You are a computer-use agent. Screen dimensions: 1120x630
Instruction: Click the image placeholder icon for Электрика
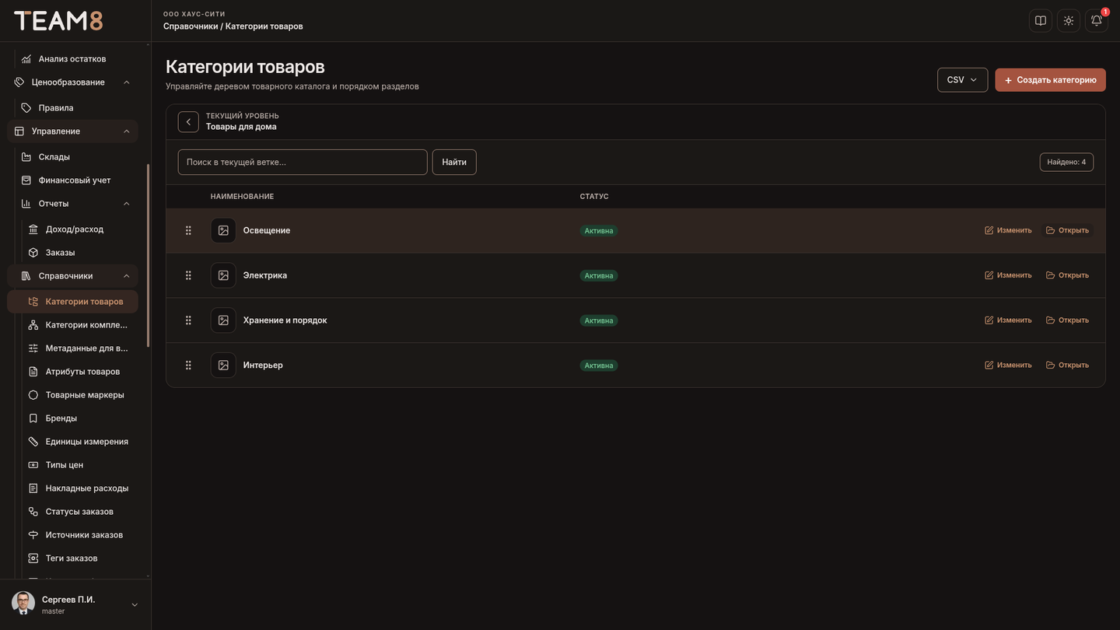click(x=223, y=275)
